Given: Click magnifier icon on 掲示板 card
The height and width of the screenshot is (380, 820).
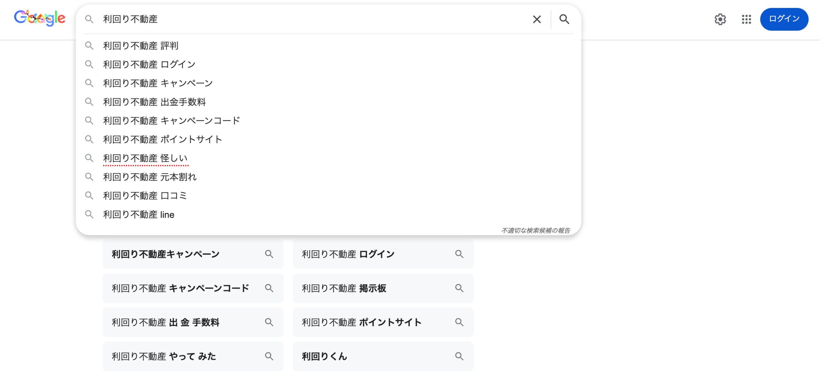Looking at the screenshot, I should coord(459,288).
